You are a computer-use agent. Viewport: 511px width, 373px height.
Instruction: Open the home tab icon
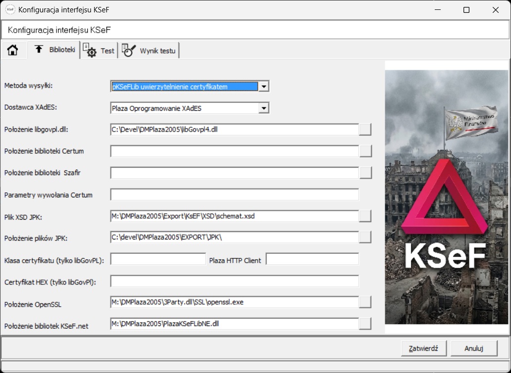point(13,50)
